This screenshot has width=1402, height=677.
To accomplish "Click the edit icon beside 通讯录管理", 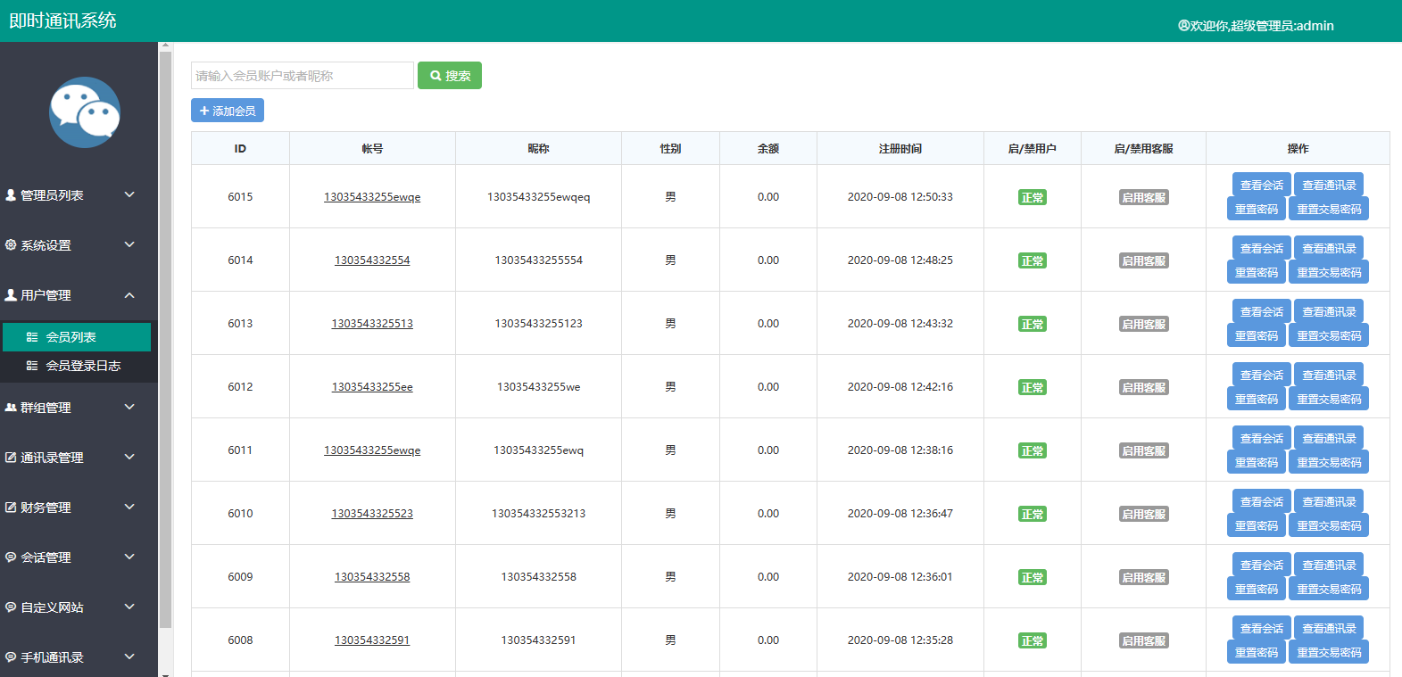I will click(x=11, y=457).
